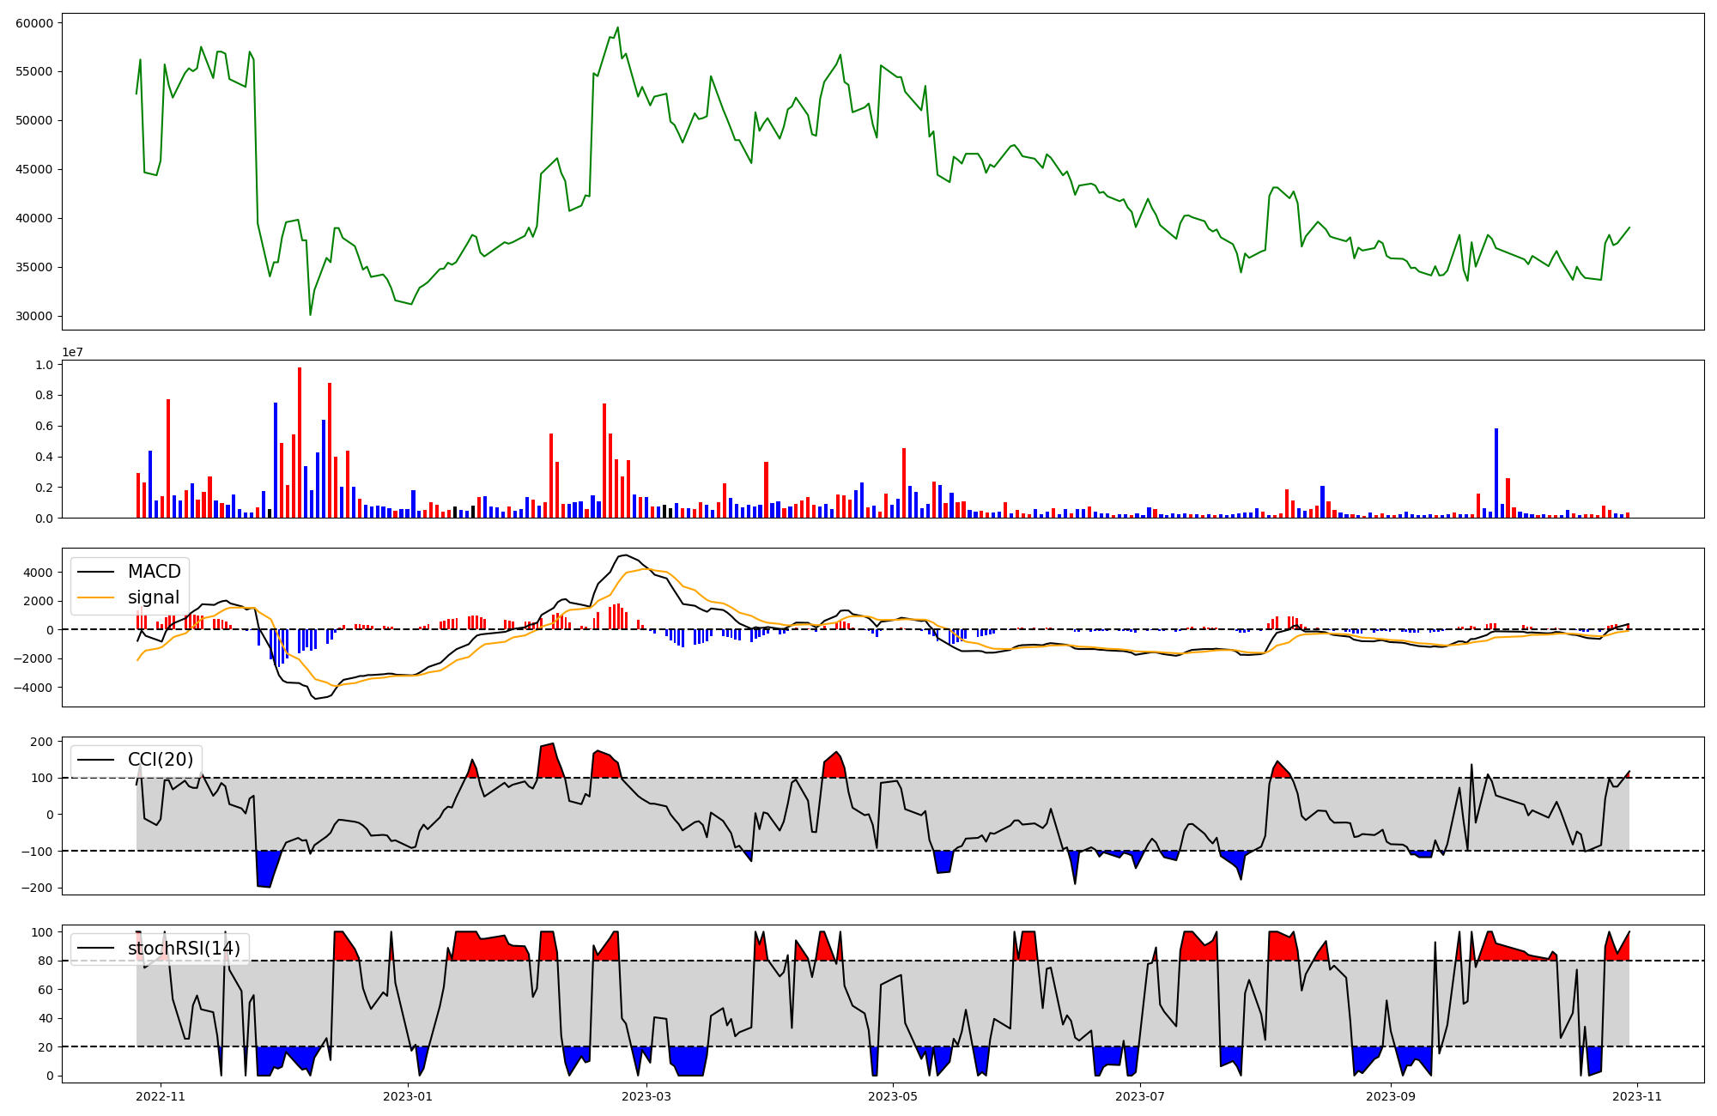The image size is (1717, 1116).
Task: Click the price line peak near 60000
Action: (x=617, y=27)
